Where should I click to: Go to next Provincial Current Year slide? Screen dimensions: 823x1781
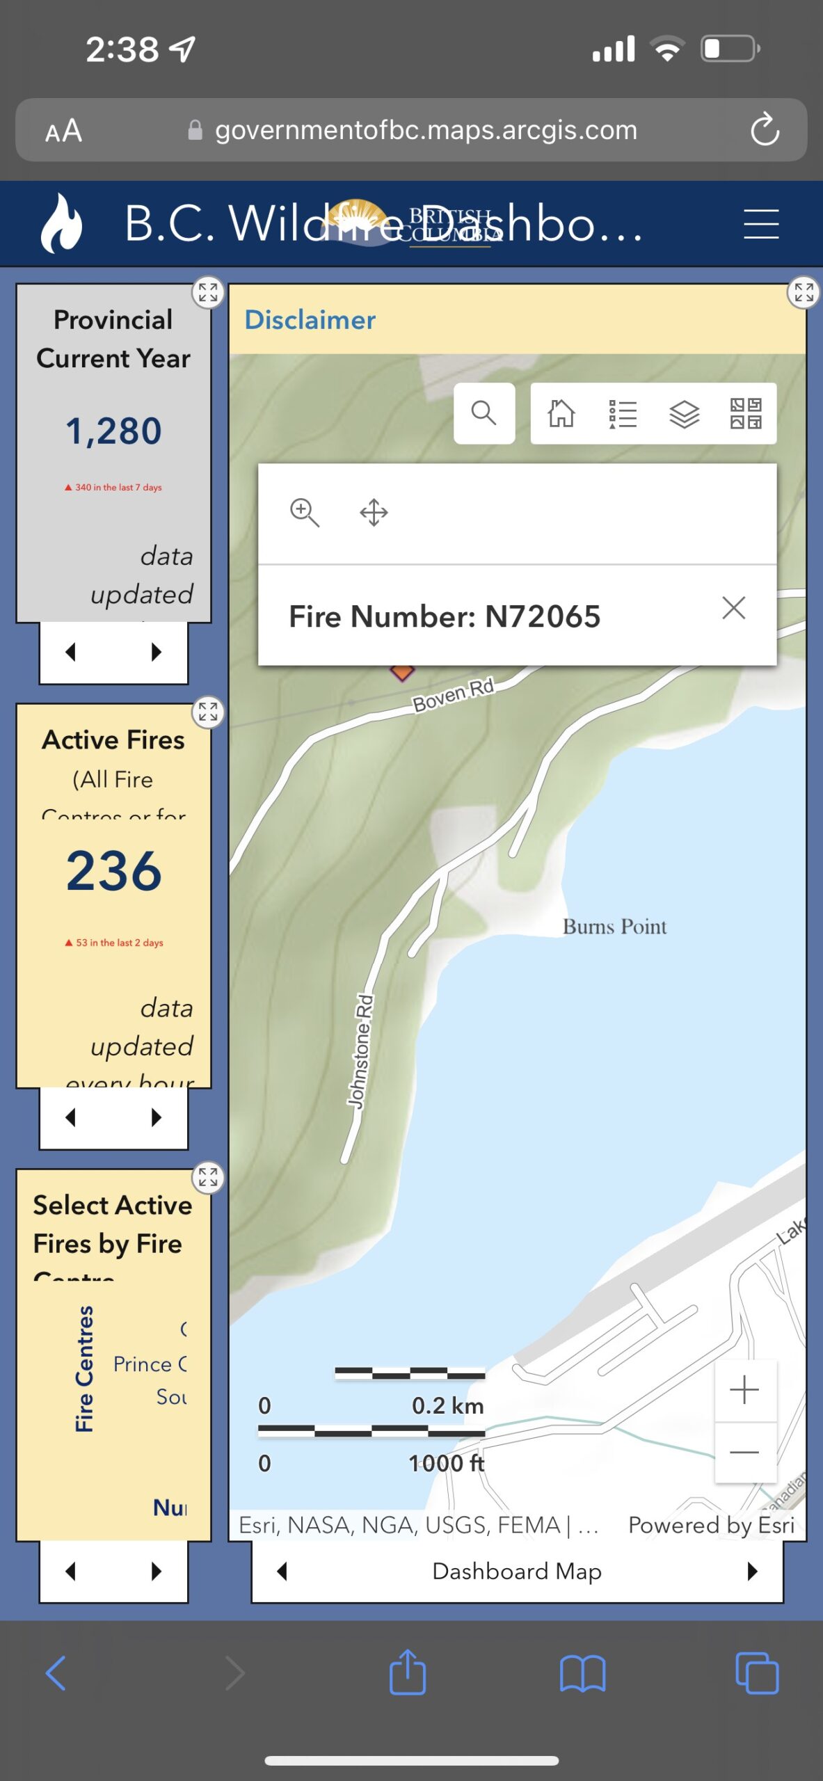click(157, 652)
